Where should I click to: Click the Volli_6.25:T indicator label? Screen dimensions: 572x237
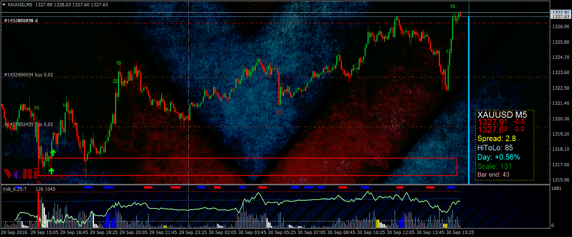[x=14, y=189]
